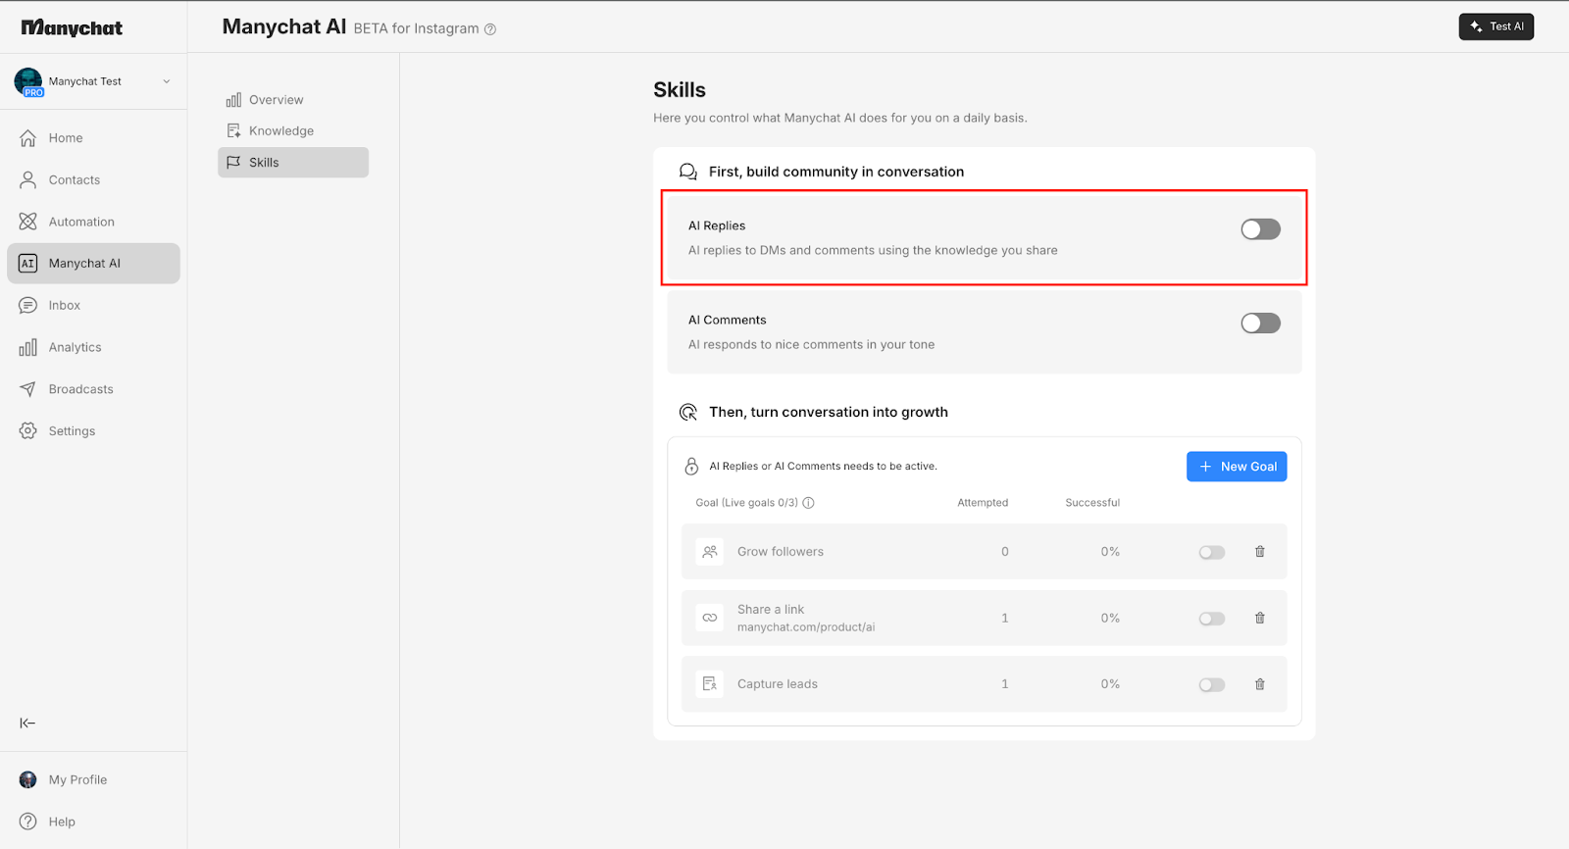
Task: Click the New Goal button
Action: point(1236,467)
